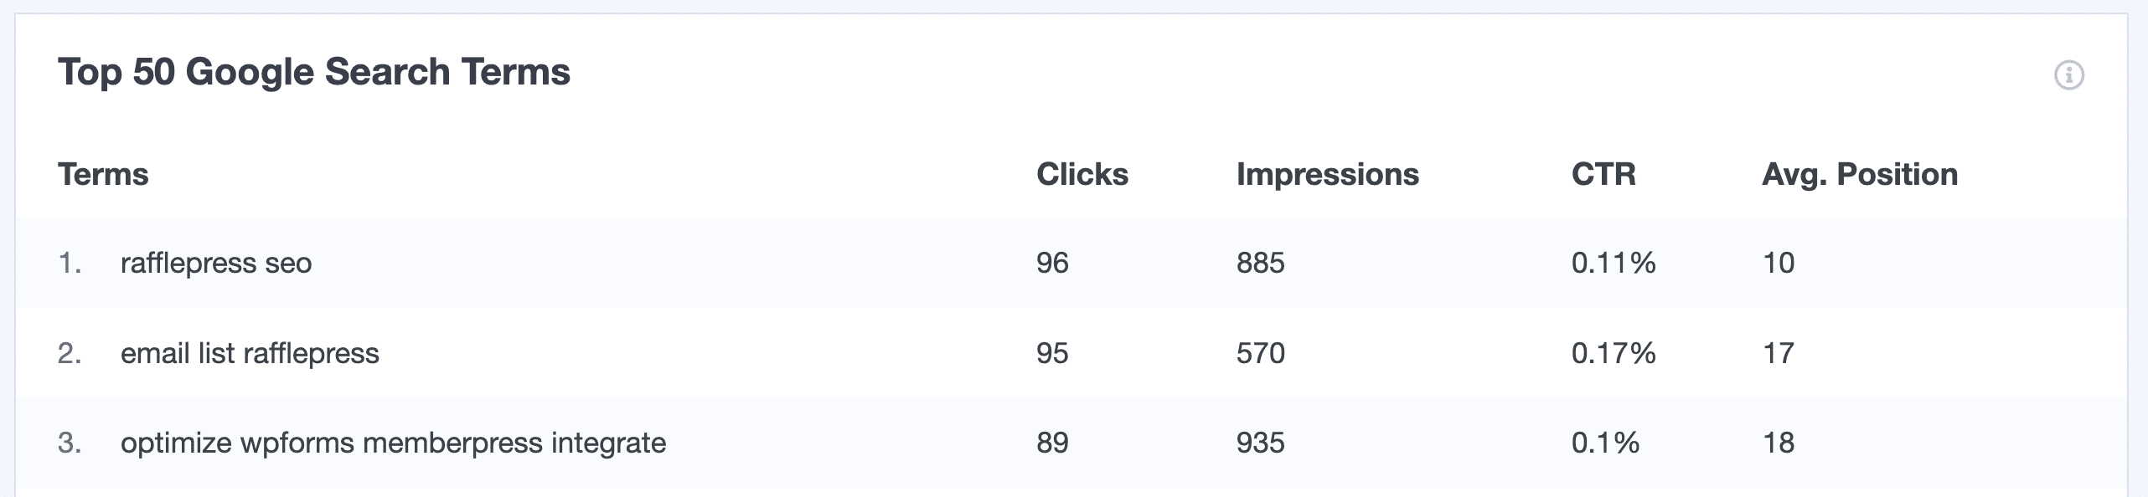The width and height of the screenshot is (2148, 497).
Task: Click the 0.1% CTR value
Action: coord(1604,443)
